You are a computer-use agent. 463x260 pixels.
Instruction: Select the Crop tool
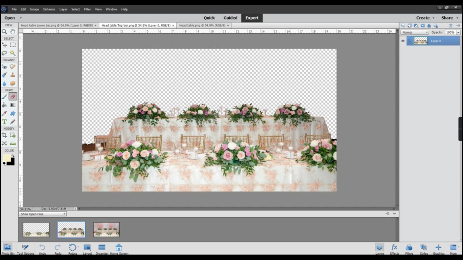[4, 135]
